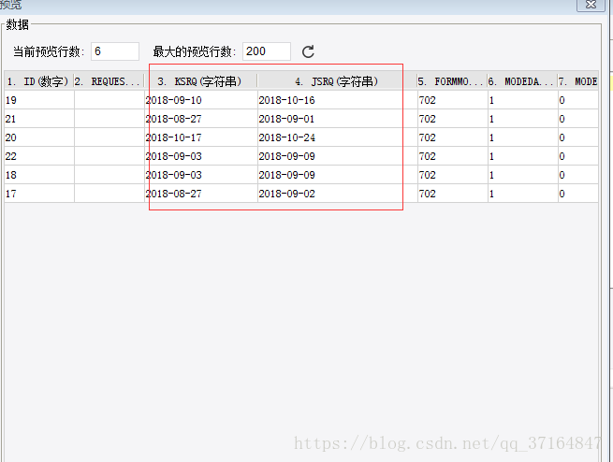Screen dimensions: 613x462
Task: Select MODEDA value 1 in row 21
Action: coord(523,119)
